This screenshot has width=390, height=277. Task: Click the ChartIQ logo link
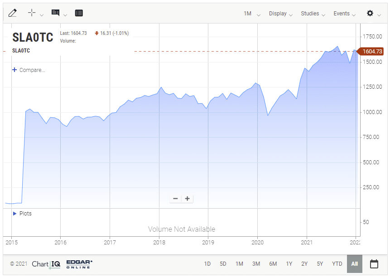point(46,264)
